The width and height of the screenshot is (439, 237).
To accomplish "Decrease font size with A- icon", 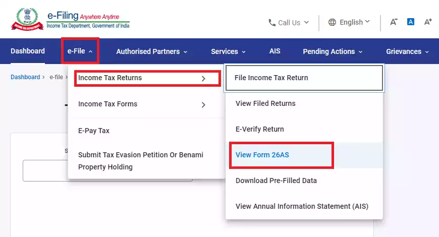I will pyautogui.click(x=394, y=22).
